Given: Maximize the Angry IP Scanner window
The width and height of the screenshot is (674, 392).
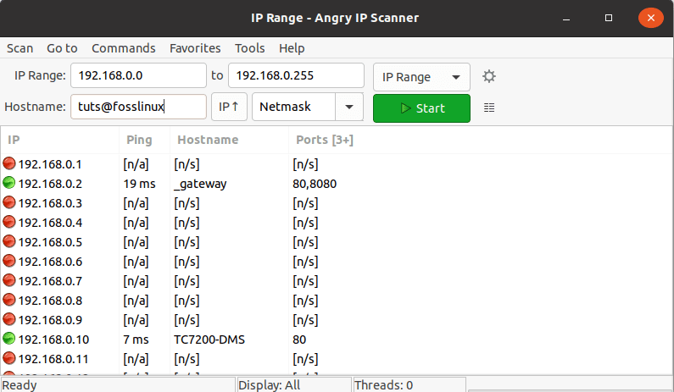Looking at the screenshot, I should click(x=609, y=18).
